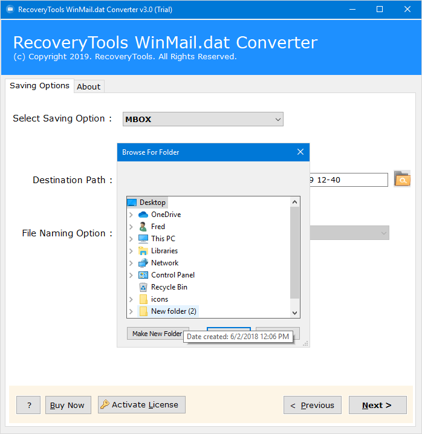Select the Desktop label in the tree

[x=152, y=202]
